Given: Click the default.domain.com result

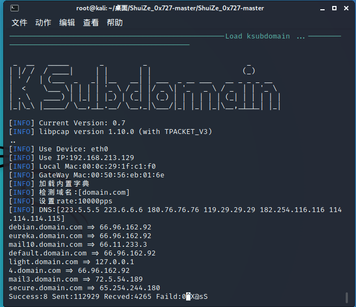Looking at the screenshot, I should (82, 253).
